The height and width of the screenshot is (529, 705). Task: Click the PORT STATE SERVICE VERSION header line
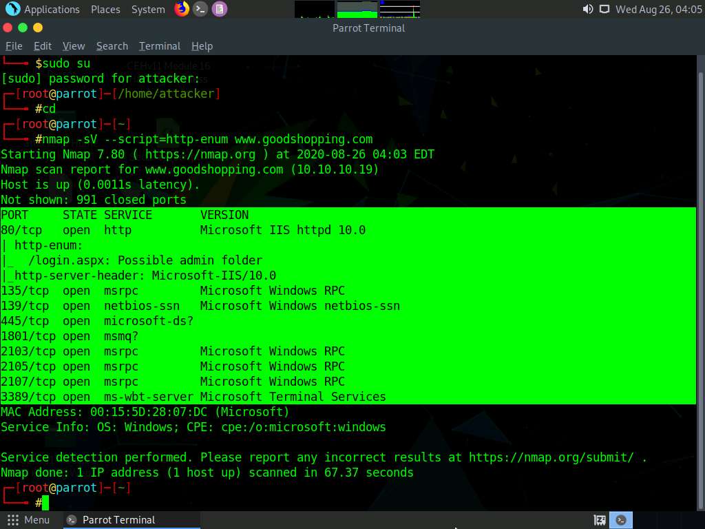pyautogui.click(x=125, y=215)
